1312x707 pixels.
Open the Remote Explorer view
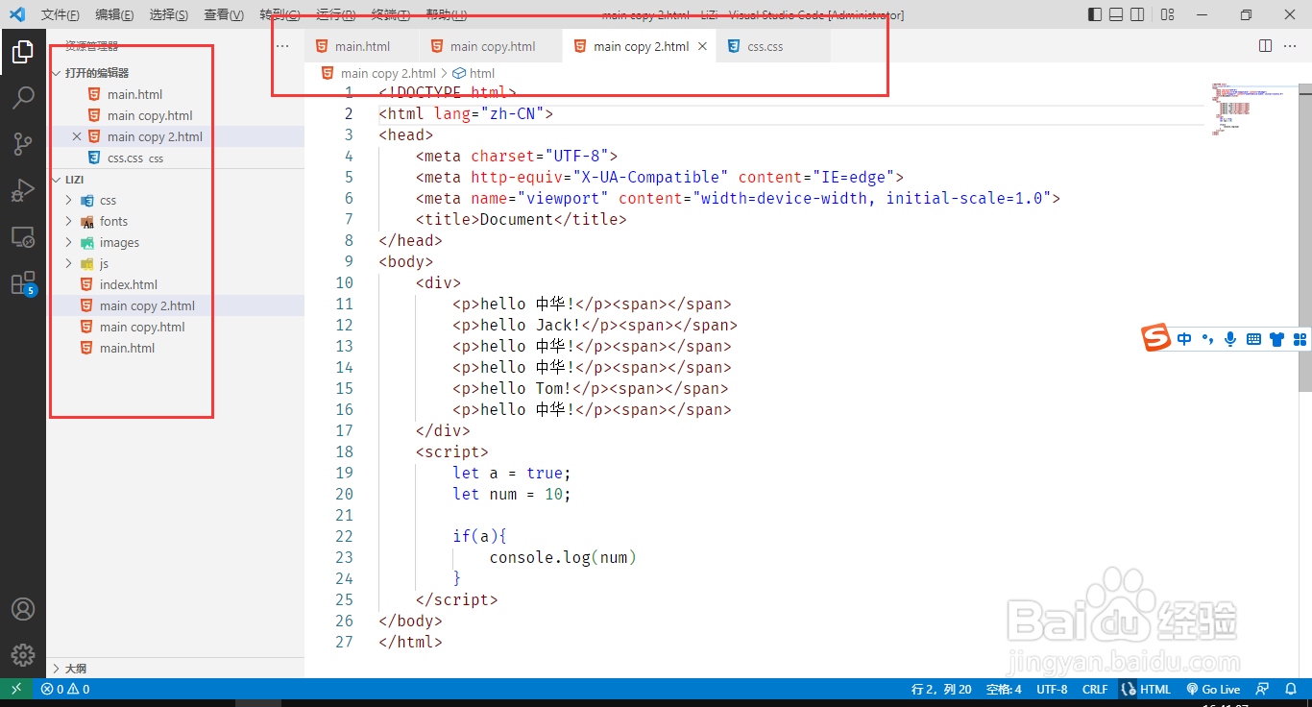23,236
